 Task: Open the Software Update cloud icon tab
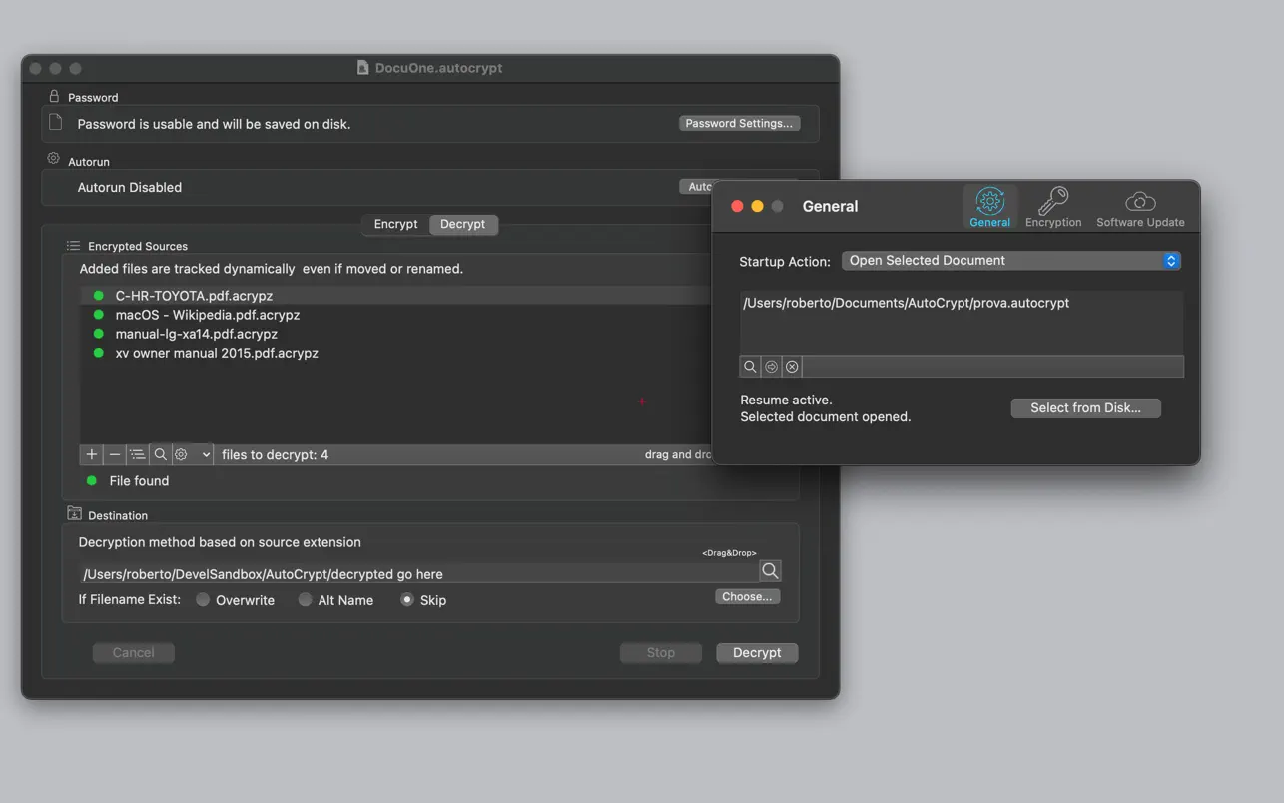(x=1140, y=207)
